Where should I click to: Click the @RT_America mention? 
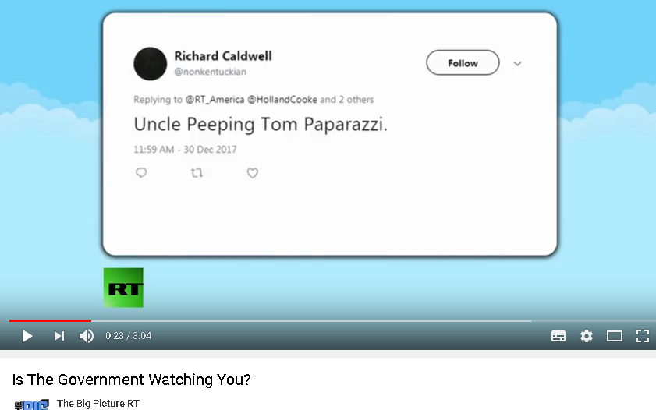coord(215,100)
